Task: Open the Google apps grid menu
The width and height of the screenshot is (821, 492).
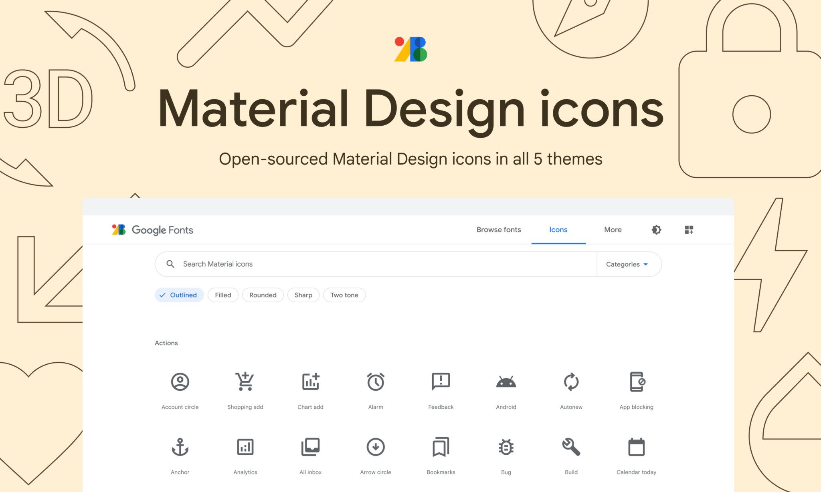Action: [x=689, y=230]
